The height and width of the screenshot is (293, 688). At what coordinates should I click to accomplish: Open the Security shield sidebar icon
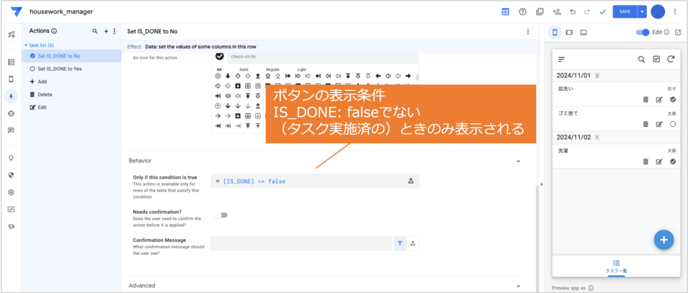[11, 175]
